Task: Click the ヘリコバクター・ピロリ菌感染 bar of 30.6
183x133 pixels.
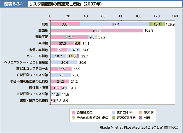Action: (64, 62)
